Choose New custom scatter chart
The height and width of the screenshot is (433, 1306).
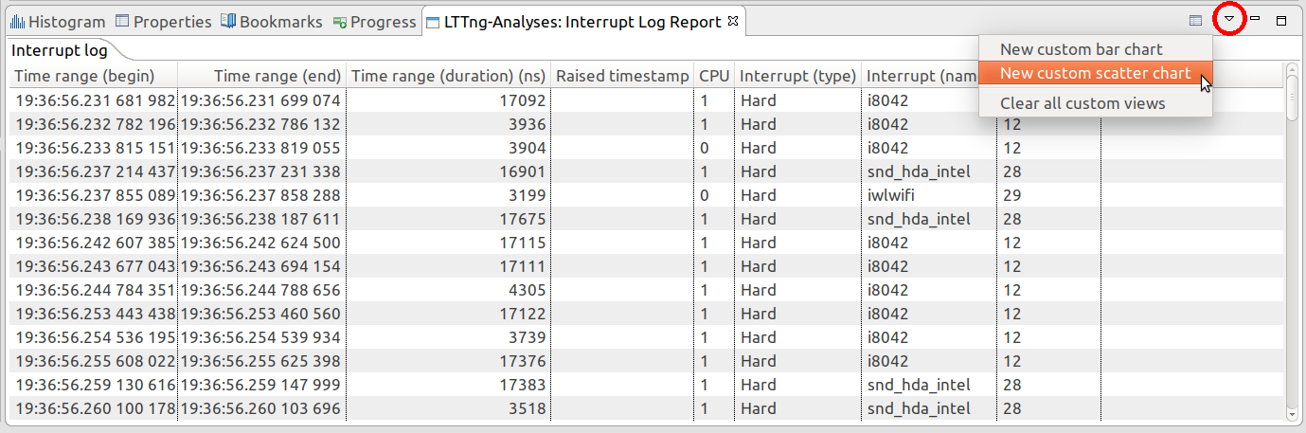[x=1095, y=73]
